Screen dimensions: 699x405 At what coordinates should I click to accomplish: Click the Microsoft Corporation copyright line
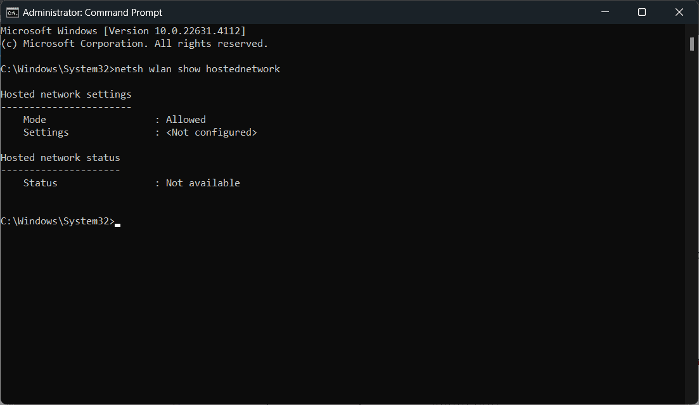point(134,44)
